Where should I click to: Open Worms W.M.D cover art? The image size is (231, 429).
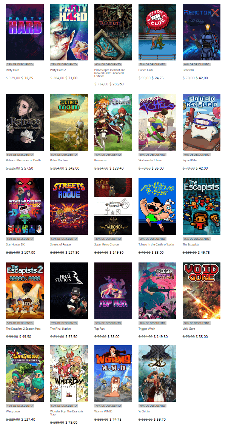tap(113, 373)
